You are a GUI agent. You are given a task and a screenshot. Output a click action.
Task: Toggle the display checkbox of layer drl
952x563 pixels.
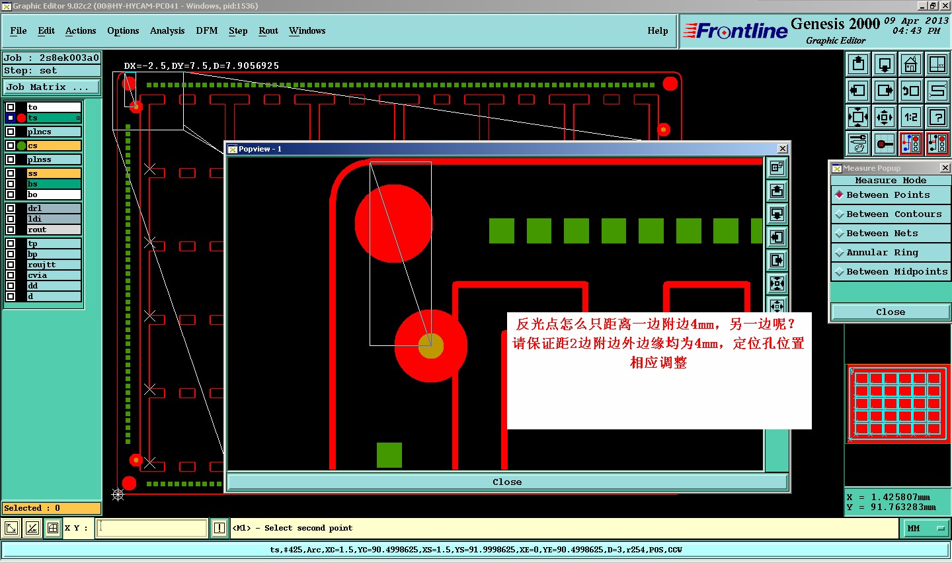11,208
